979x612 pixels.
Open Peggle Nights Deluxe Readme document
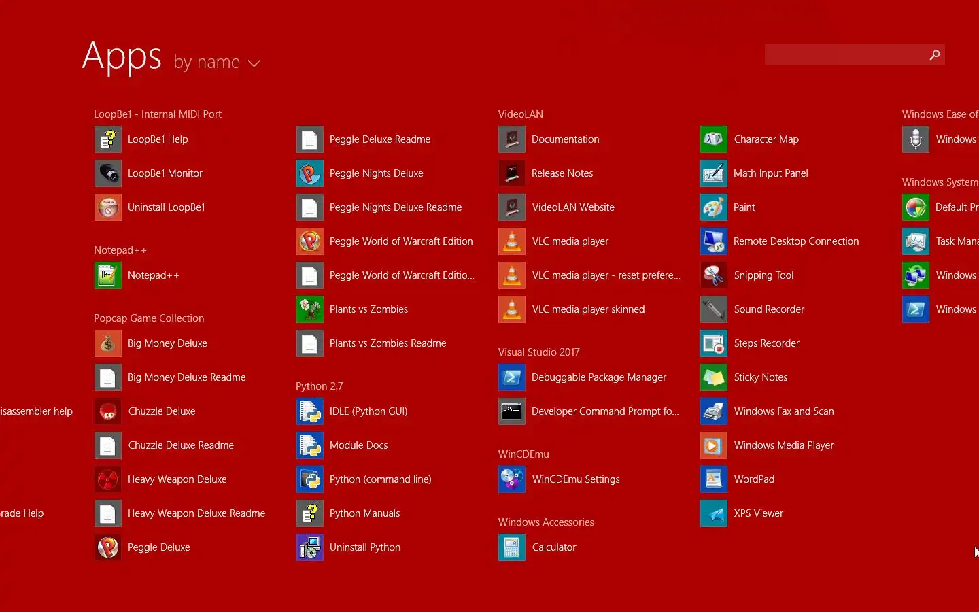pyautogui.click(x=379, y=207)
